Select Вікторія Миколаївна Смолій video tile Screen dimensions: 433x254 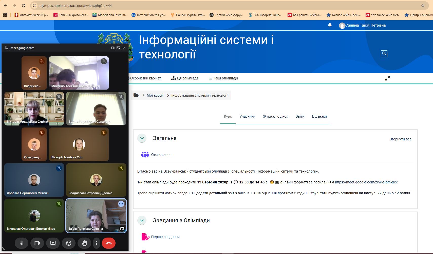click(34, 109)
